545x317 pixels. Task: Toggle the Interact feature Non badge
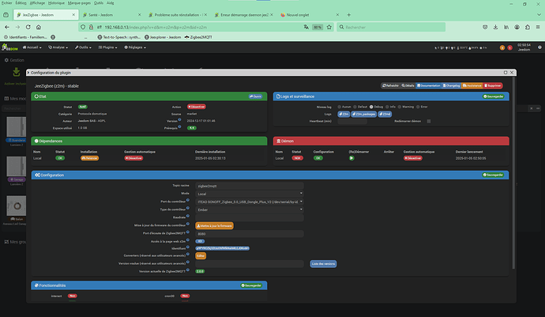pos(73,296)
